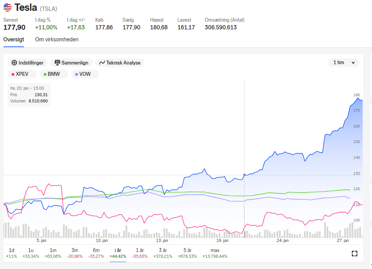Click the 5. jan date axis label
Viewport: 372px width, 269px height.
click(x=41, y=240)
